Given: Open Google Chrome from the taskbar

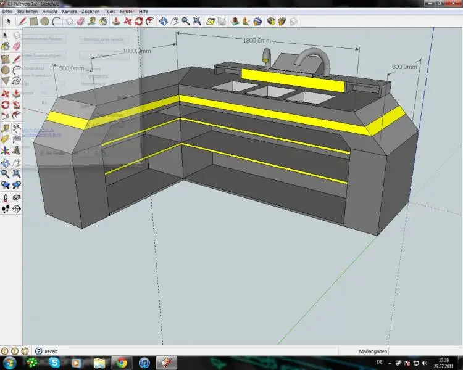Looking at the screenshot, I should (121, 363).
